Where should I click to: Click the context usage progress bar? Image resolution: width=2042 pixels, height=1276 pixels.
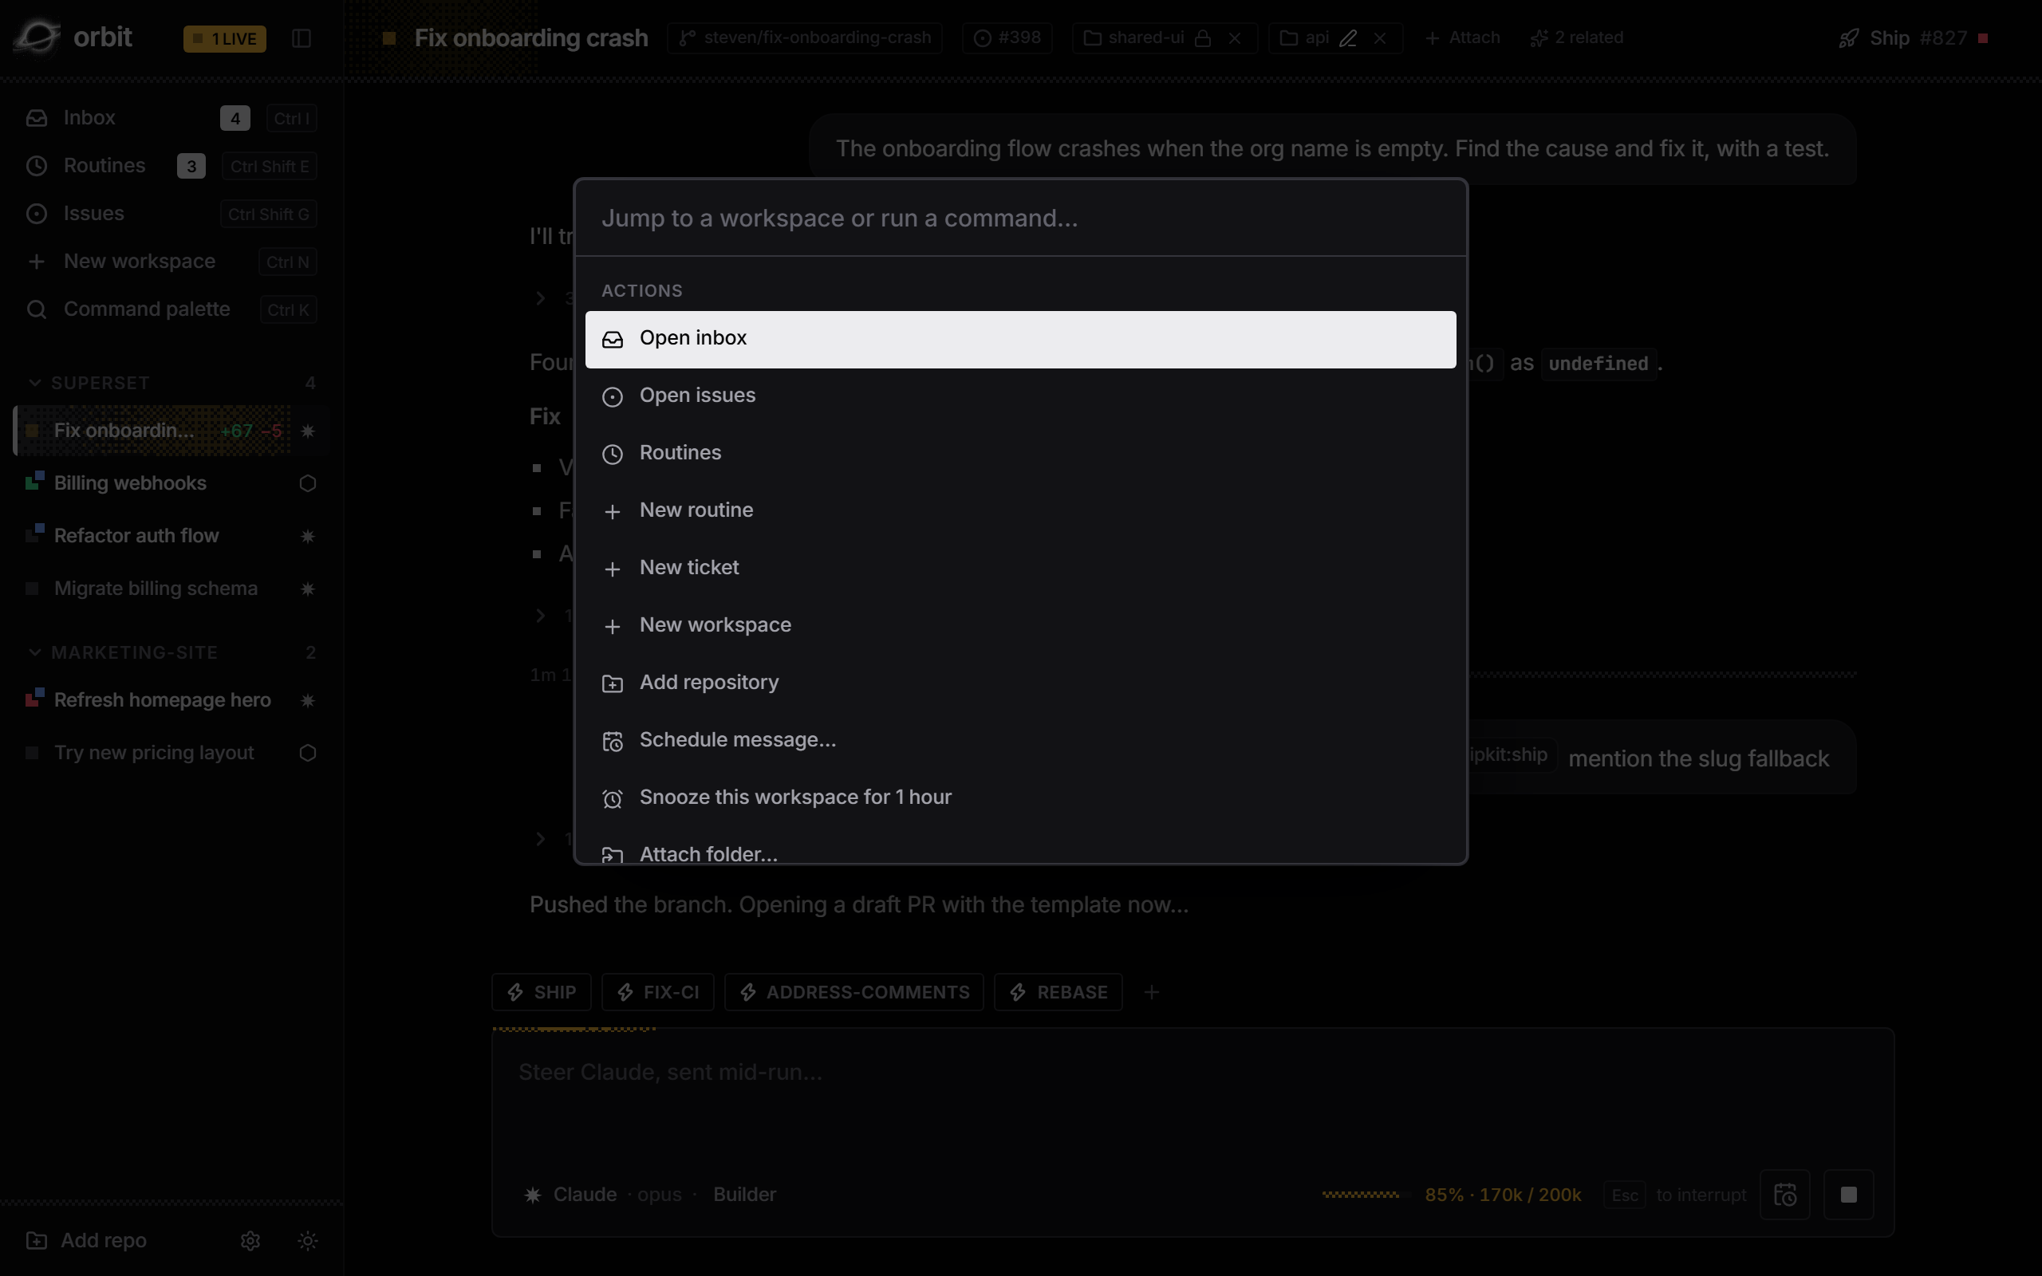tap(1365, 1195)
